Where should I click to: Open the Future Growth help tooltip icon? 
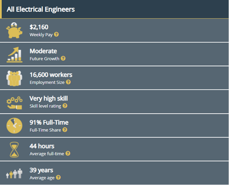pyautogui.click(x=63, y=59)
